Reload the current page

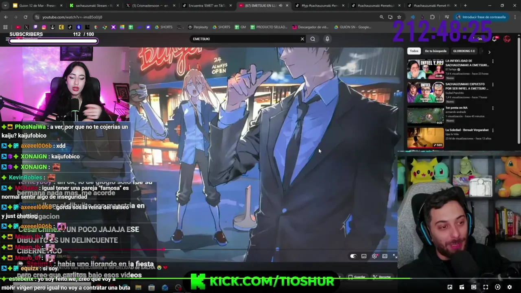25,17
